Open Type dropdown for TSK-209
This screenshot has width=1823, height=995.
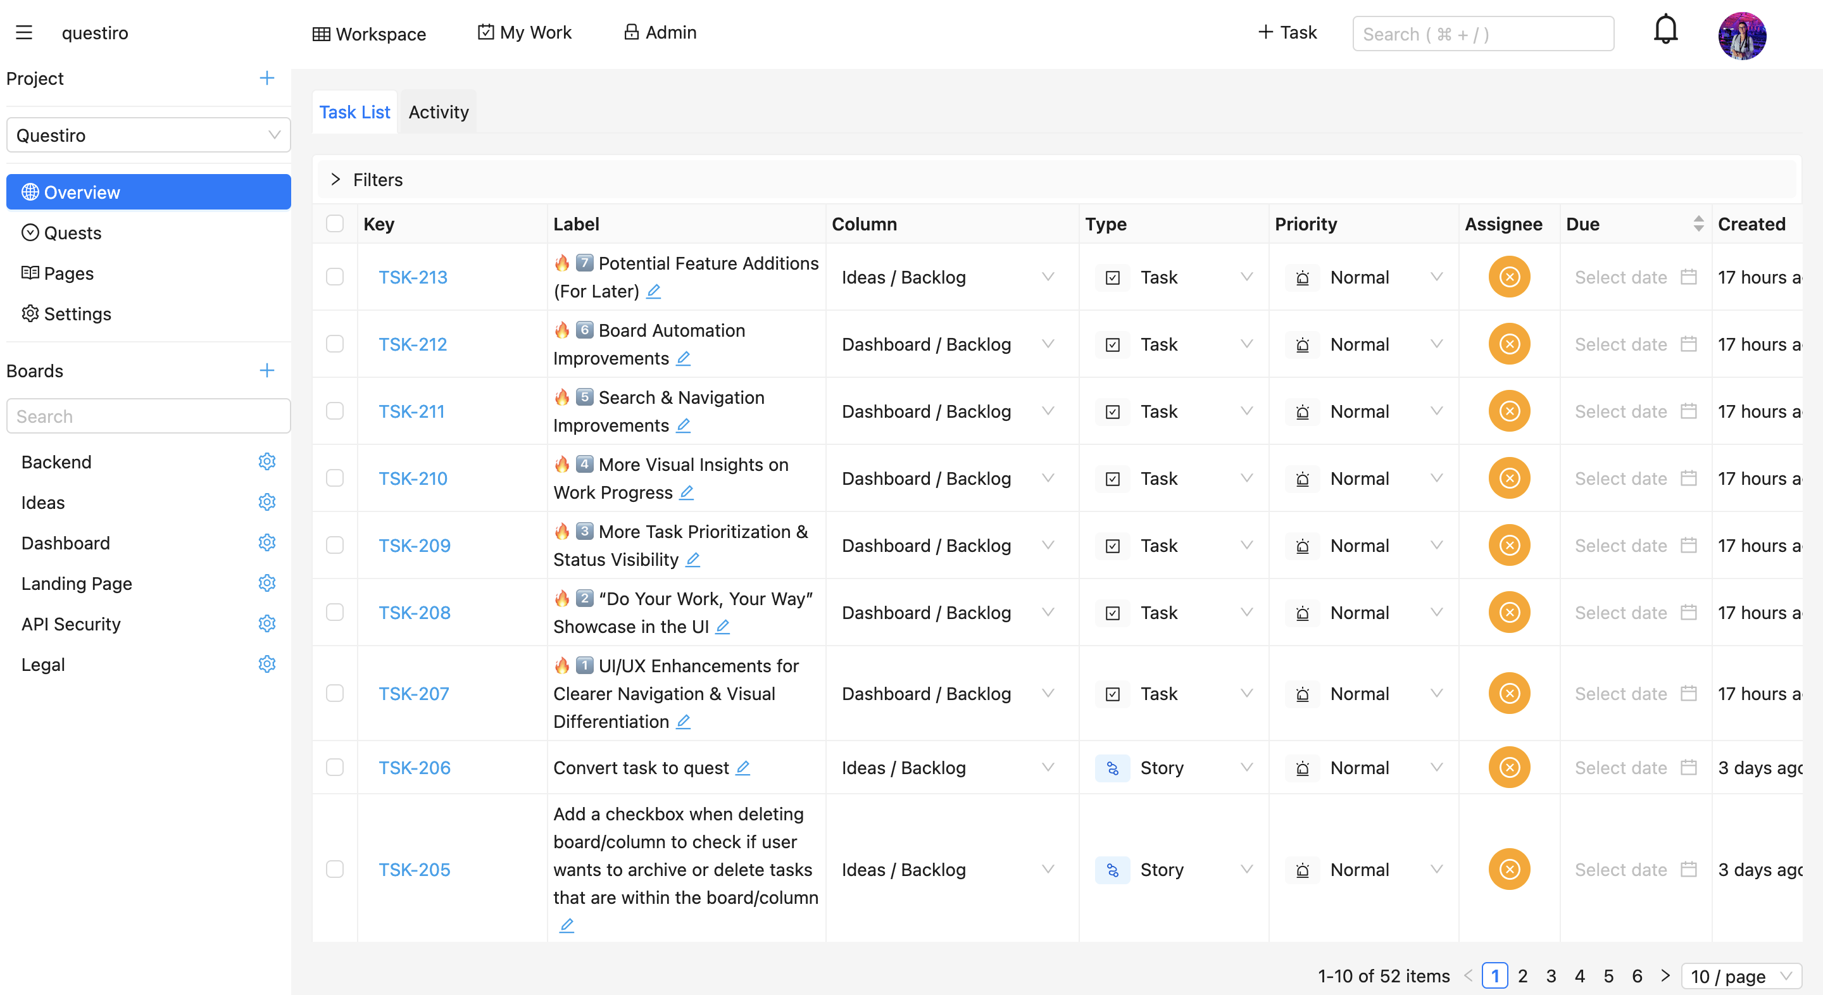click(x=1174, y=545)
